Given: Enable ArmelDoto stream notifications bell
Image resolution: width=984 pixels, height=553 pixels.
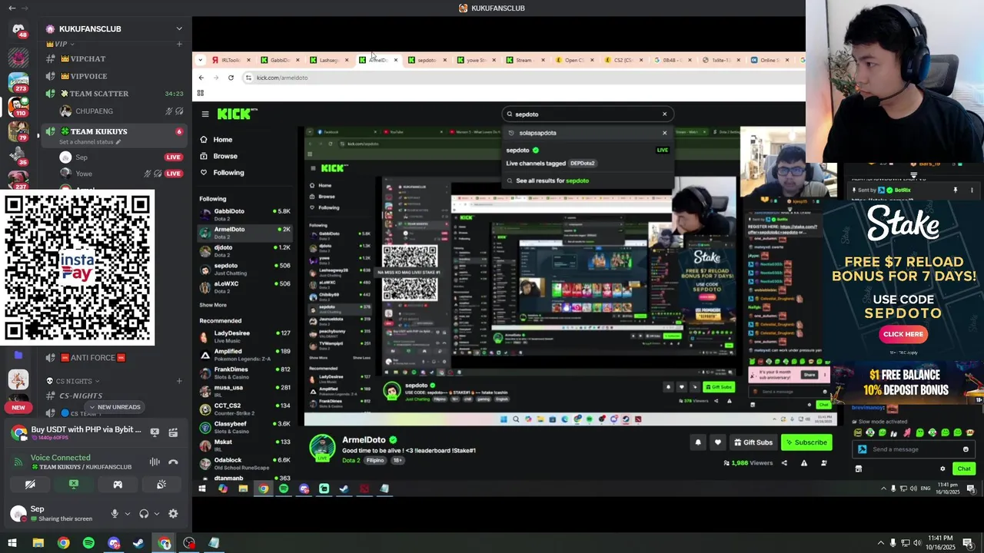Looking at the screenshot, I should point(698,442).
